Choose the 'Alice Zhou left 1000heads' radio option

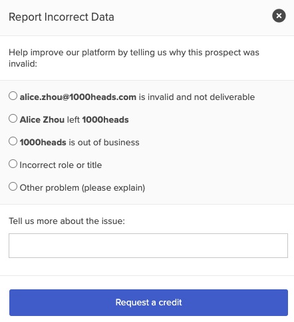(x=13, y=119)
